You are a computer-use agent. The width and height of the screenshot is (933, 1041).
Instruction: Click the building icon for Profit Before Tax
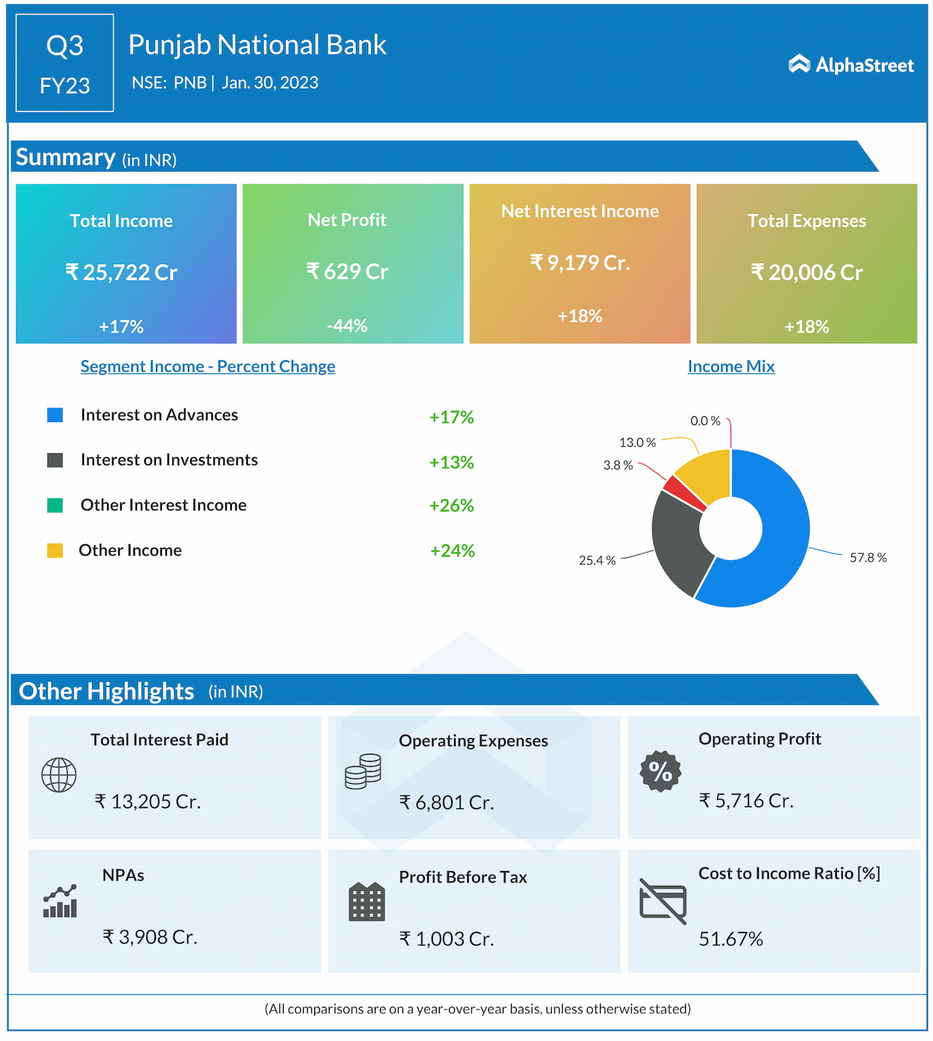point(367,902)
